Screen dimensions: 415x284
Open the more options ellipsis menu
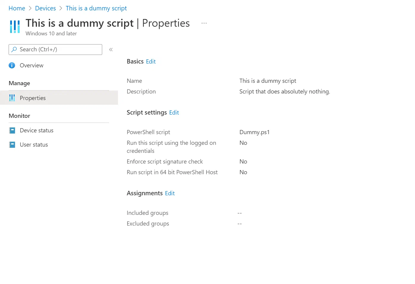204,23
